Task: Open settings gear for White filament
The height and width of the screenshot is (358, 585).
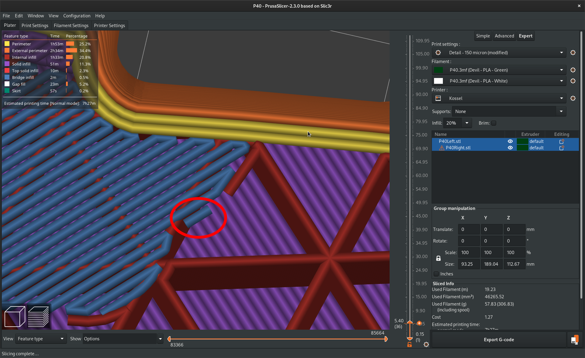Action: point(573,81)
